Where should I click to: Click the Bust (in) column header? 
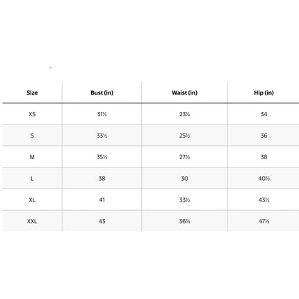pyautogui.click(x=102, y=92)
